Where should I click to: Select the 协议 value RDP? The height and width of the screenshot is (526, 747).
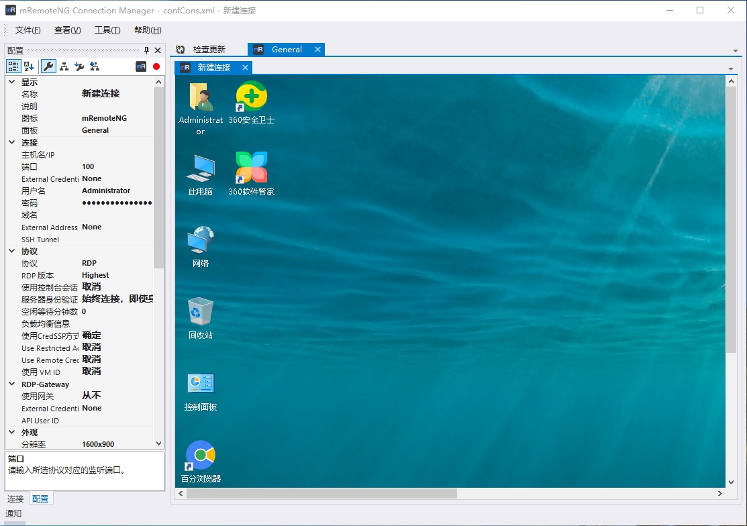(89, 263)
